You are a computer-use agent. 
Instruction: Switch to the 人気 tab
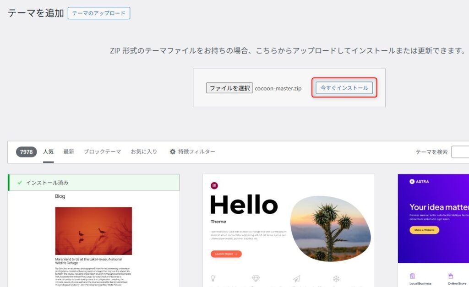[x=48, y=152]
